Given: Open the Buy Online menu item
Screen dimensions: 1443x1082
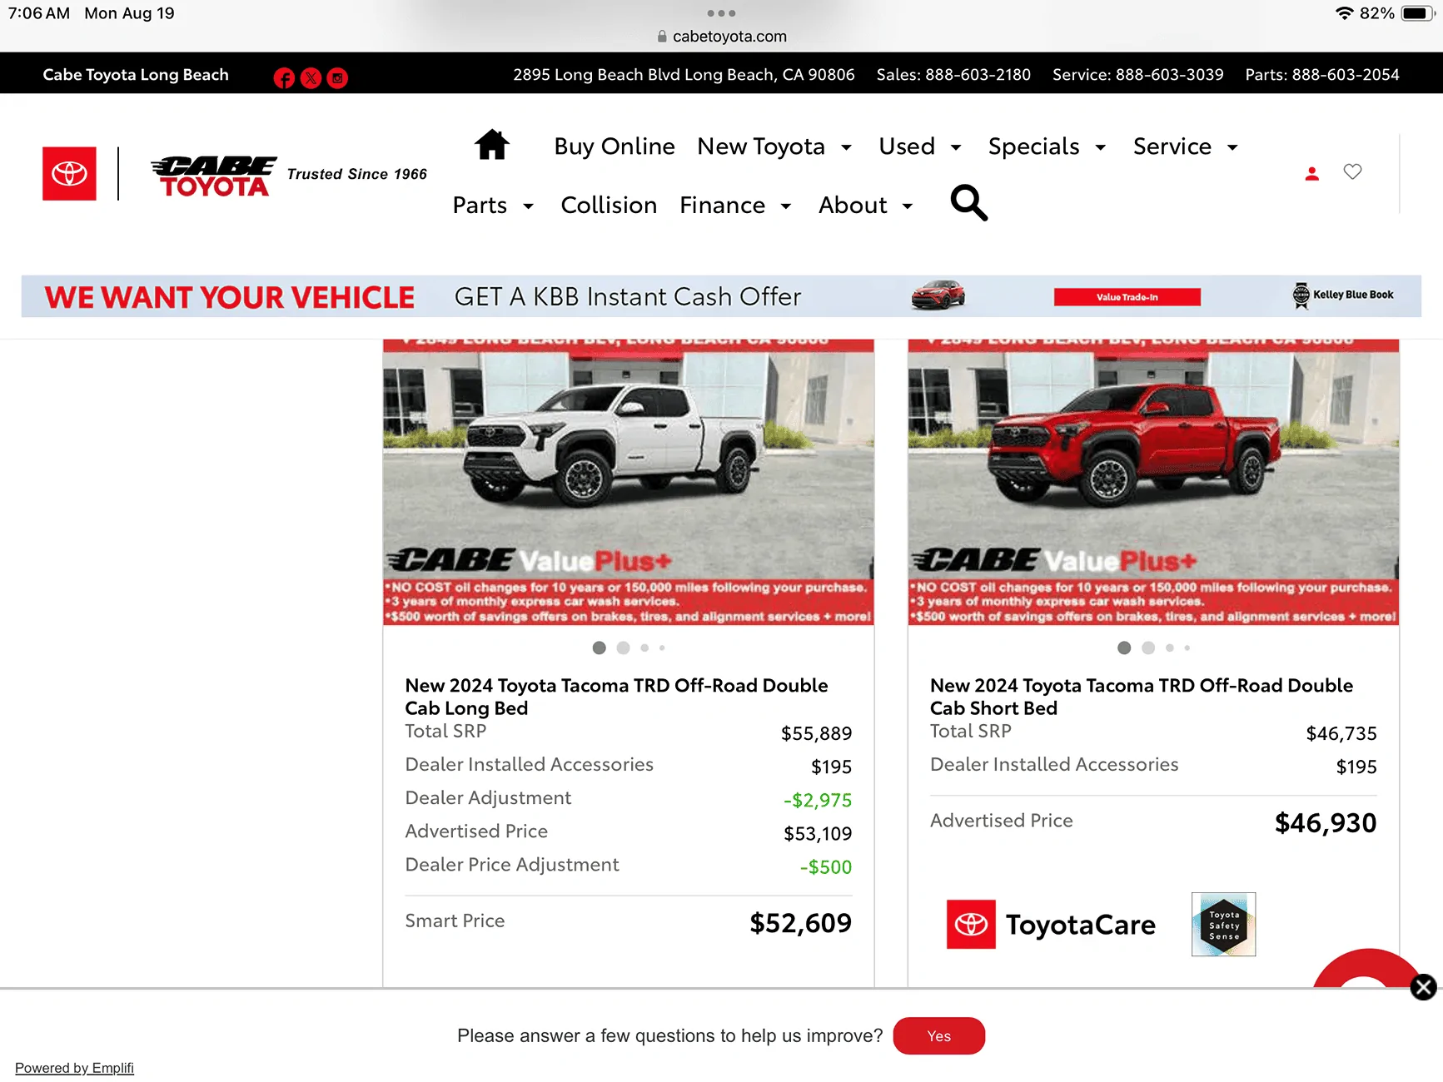Looking at the screenshot, I should pyautogui.click(x=615, y=146).
